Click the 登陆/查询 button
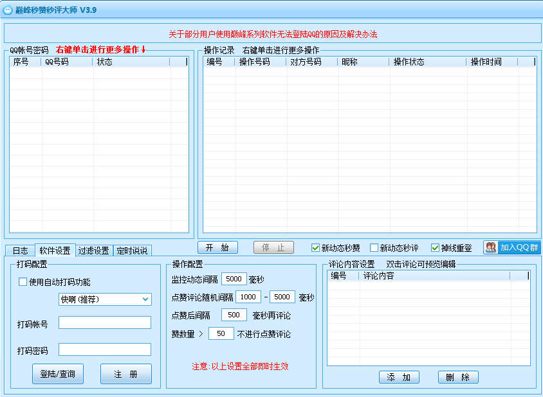The height and width of the screenshot is (397, 543). click(x=57, y=373)
